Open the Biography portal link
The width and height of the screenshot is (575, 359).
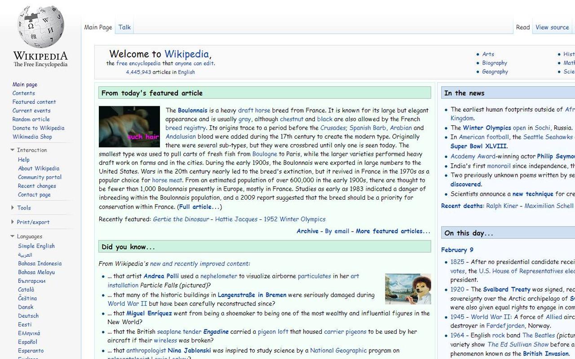pos(495,63)
